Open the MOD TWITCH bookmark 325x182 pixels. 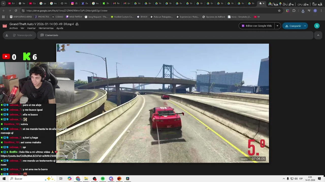click(x=74, y=17)
